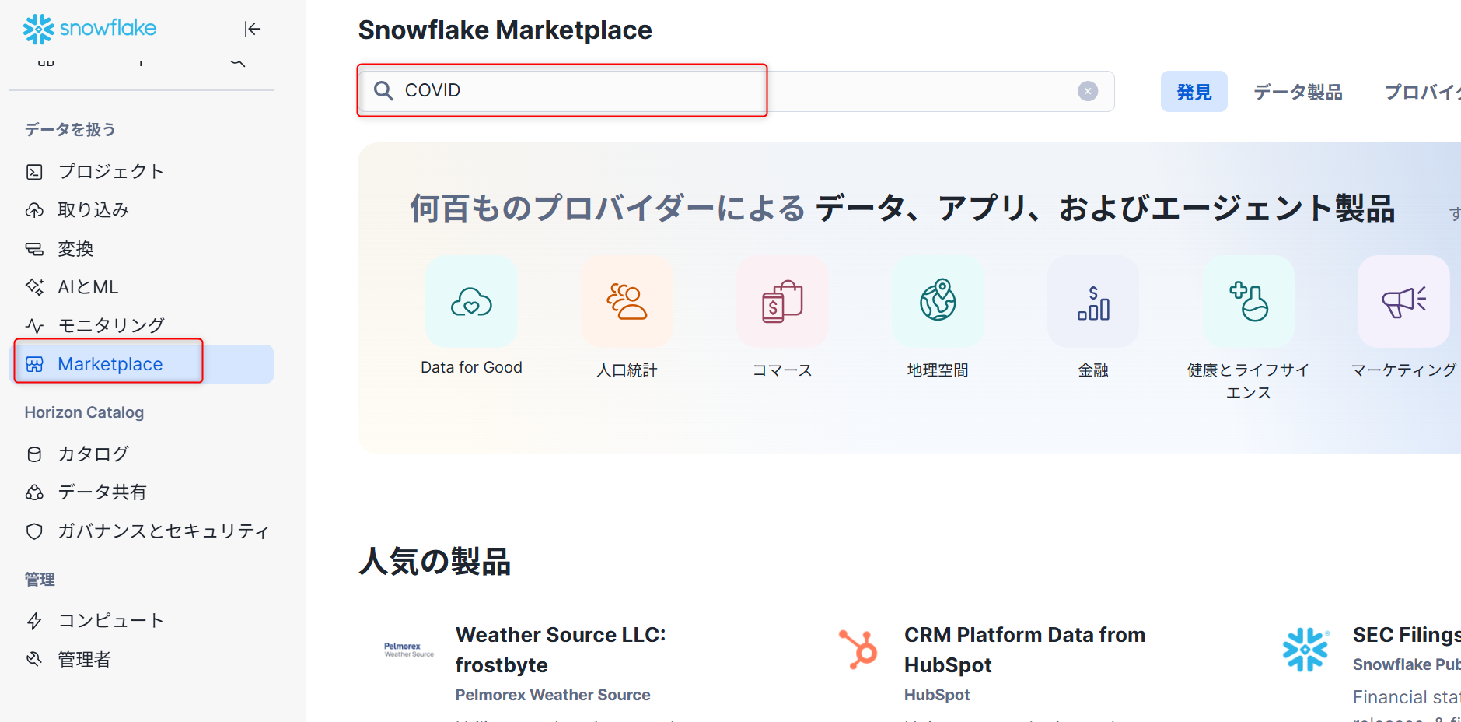
Task: Click the Admin (管理者) icon
Action: pyautogui.click(x=34, y=660)
